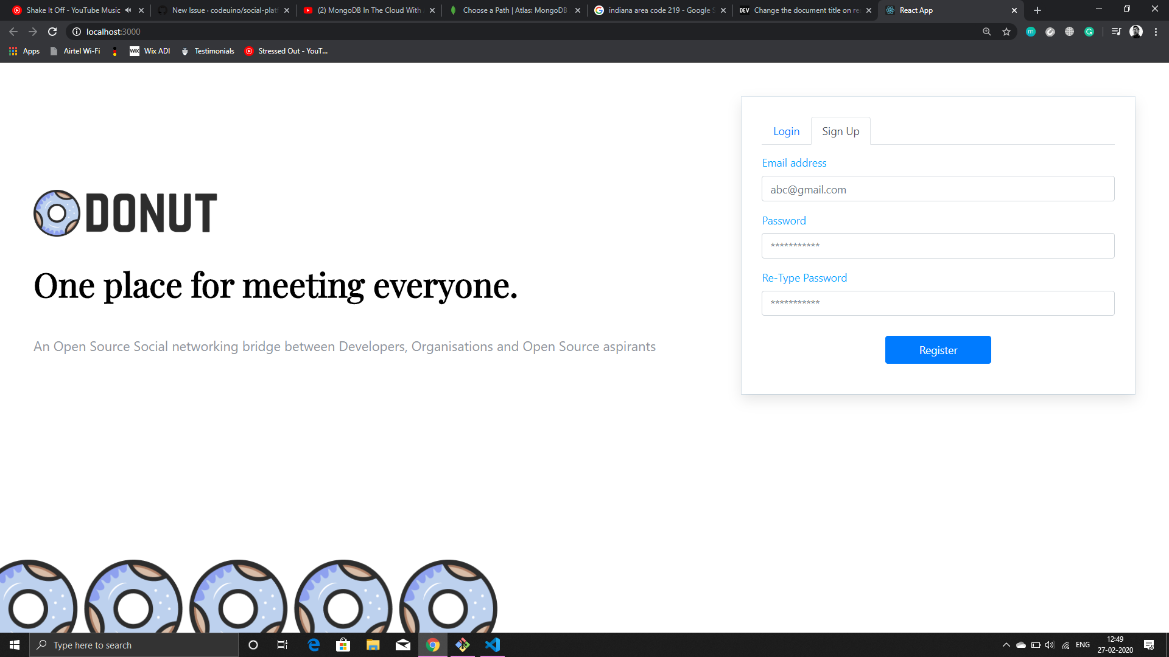
Task: Open new browser tab
Action: click(1037, 10)
